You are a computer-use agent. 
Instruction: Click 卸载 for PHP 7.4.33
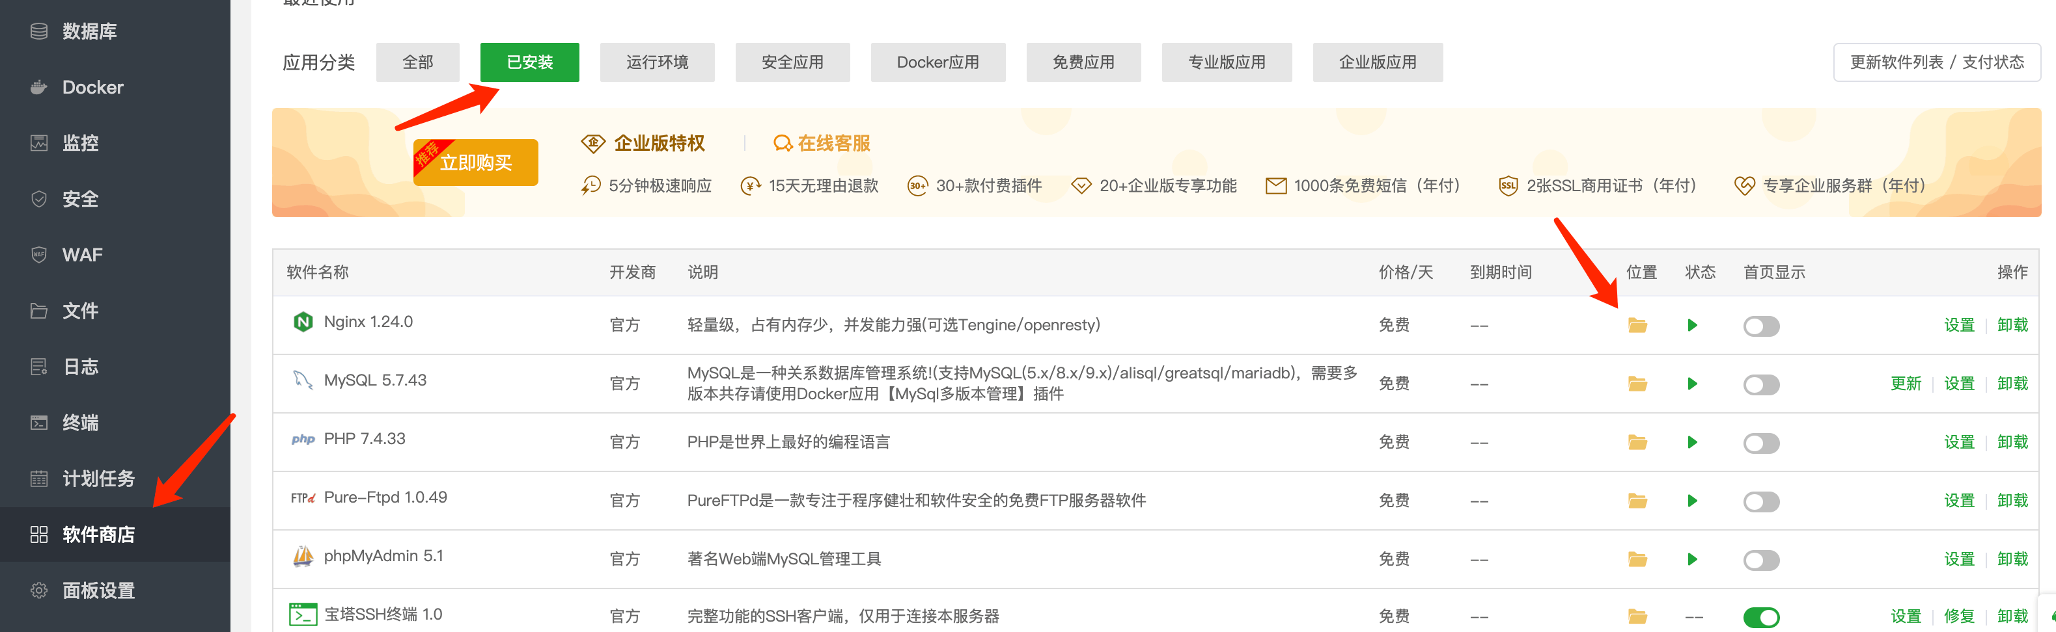2012,442
